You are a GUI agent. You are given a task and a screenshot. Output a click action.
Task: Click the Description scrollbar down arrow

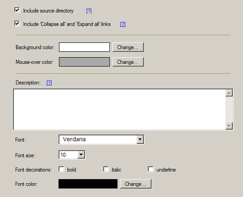[229, 126]
